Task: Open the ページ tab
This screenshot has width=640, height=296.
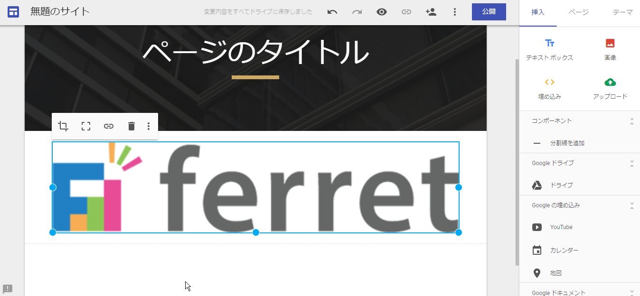Action: pyautogui.click(x=578, y=13)
